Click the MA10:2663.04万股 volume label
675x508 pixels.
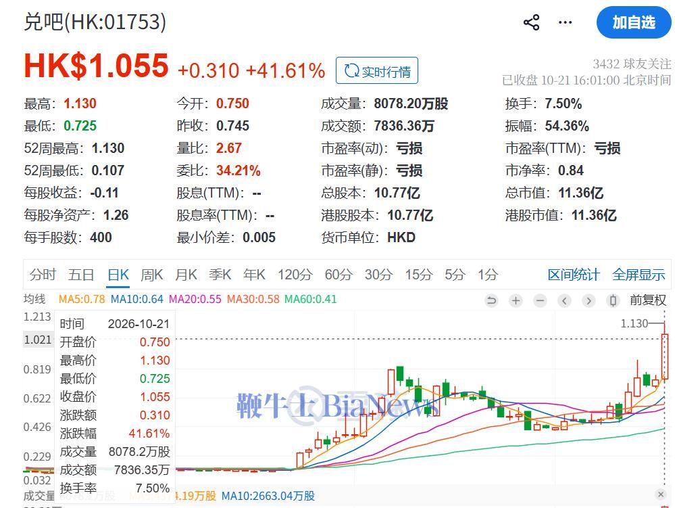pyautogui.click(x=268, y=496)
